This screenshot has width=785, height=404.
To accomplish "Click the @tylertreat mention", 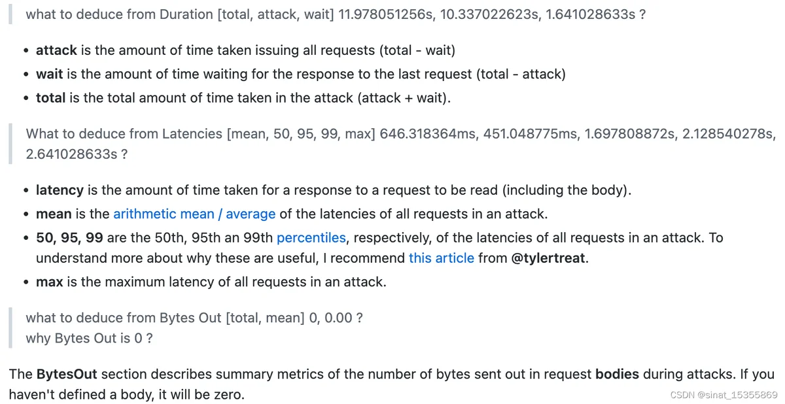I will point(548,258).
